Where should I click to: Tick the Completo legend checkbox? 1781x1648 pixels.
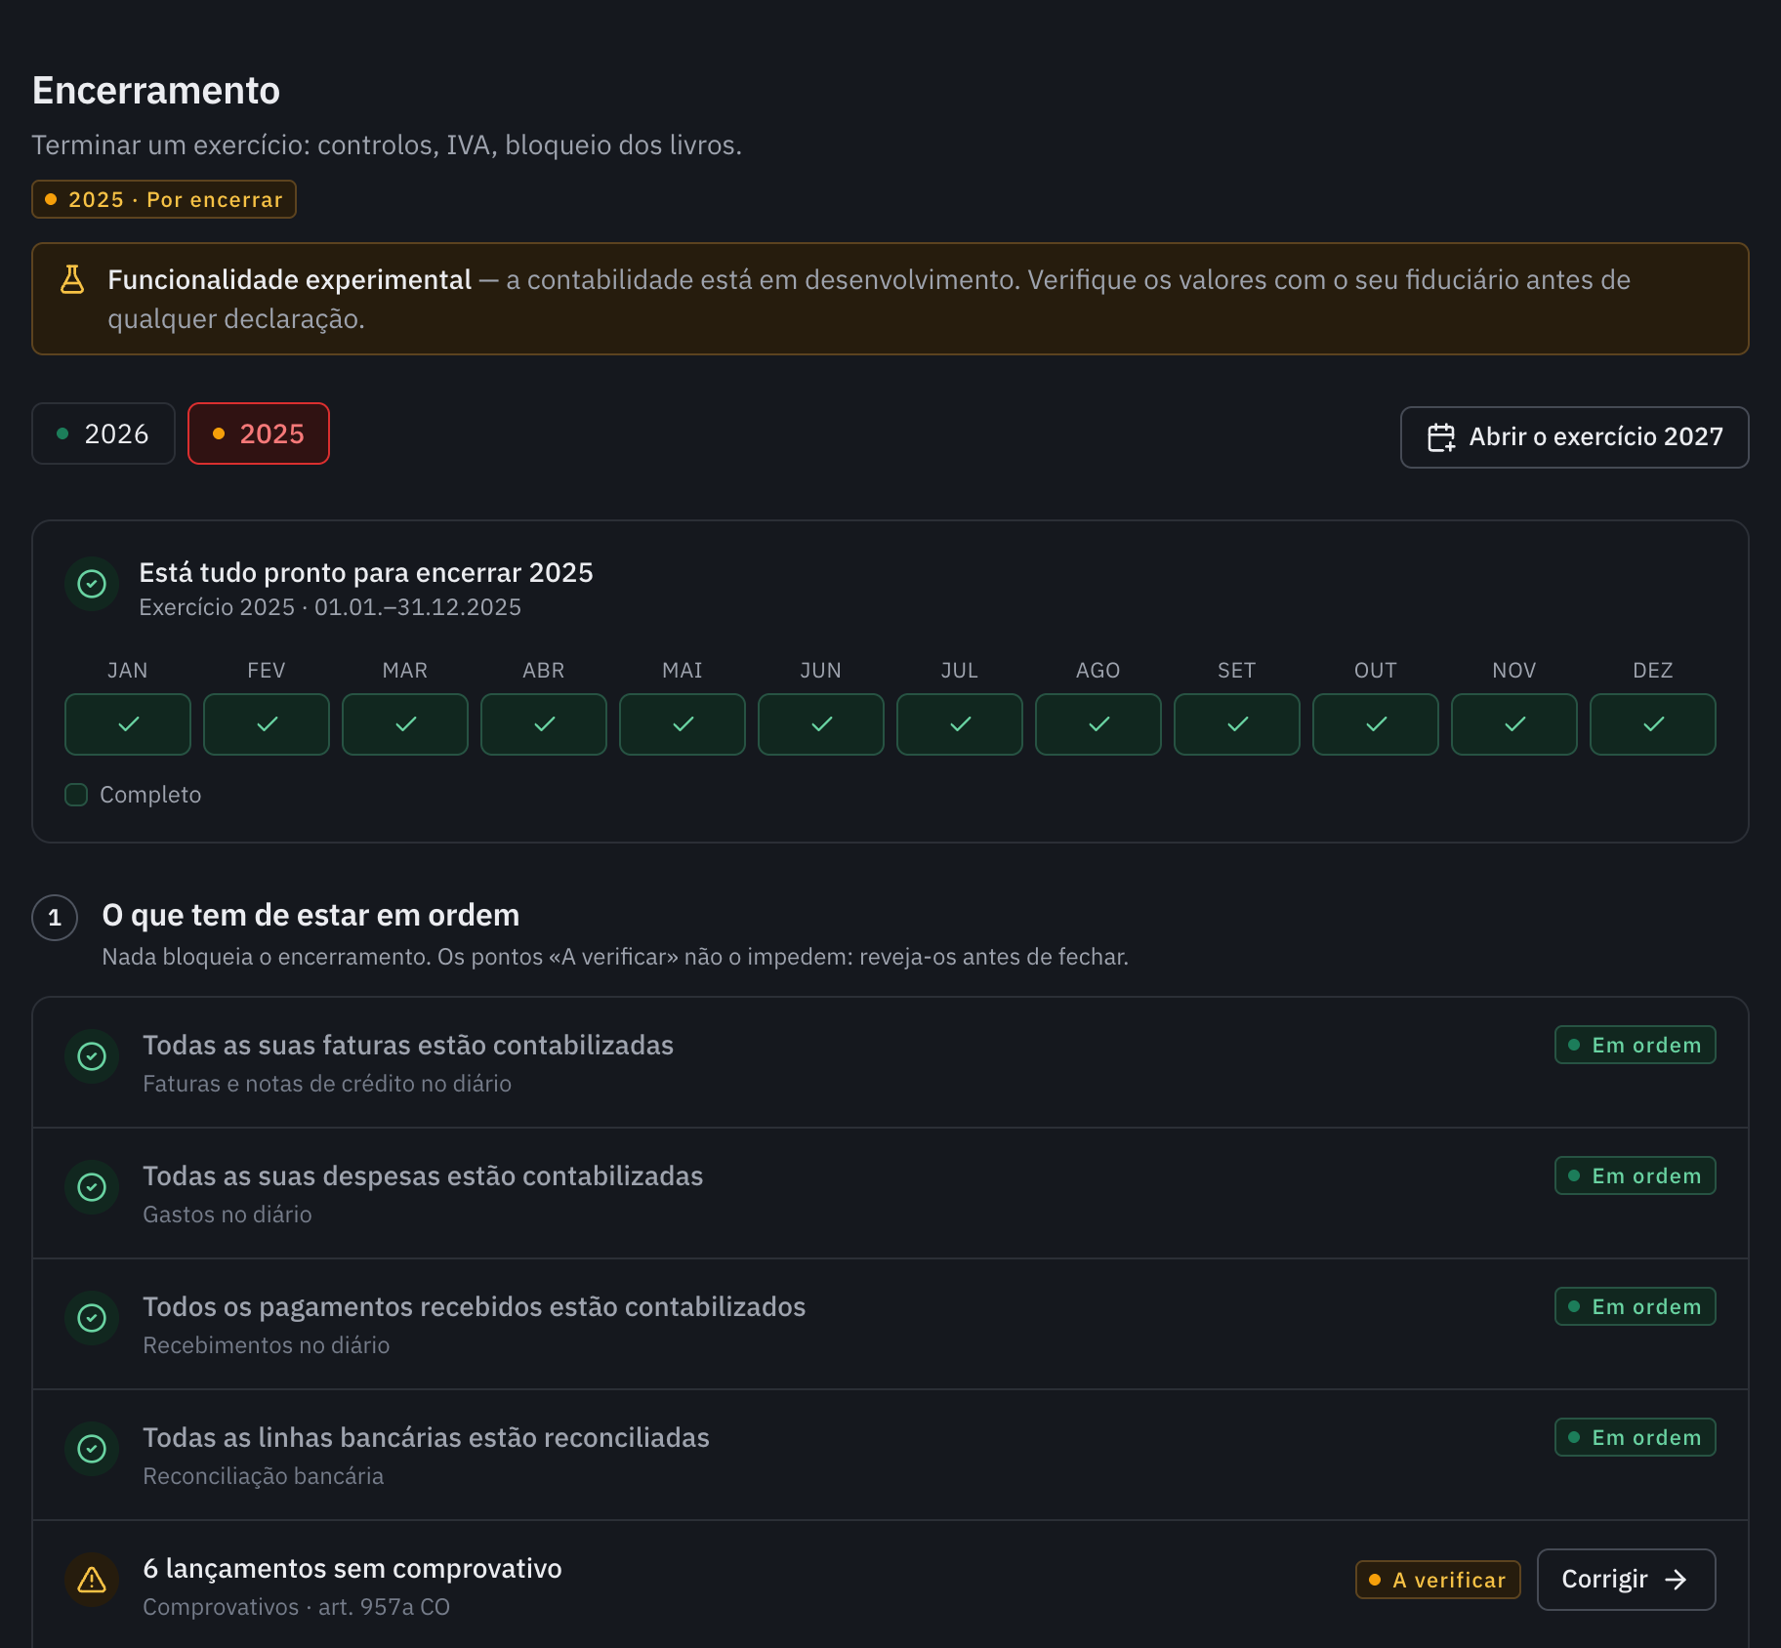pyautogui.click(x=76, y=795)
